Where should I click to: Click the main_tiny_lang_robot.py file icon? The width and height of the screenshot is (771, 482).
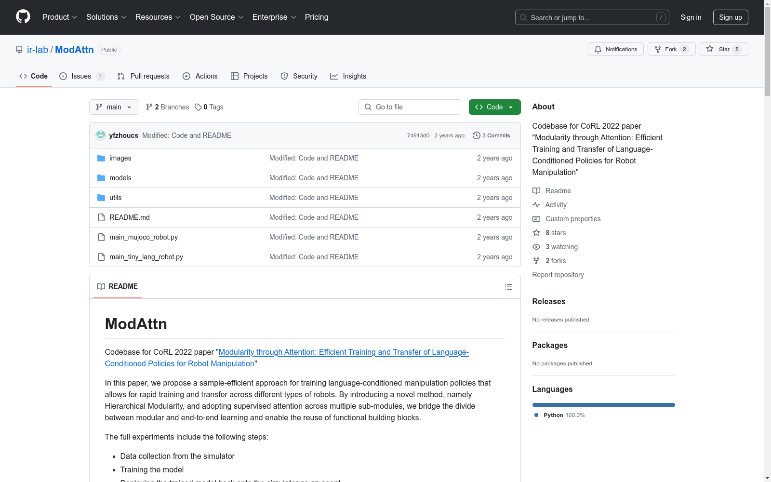point(101,257)
